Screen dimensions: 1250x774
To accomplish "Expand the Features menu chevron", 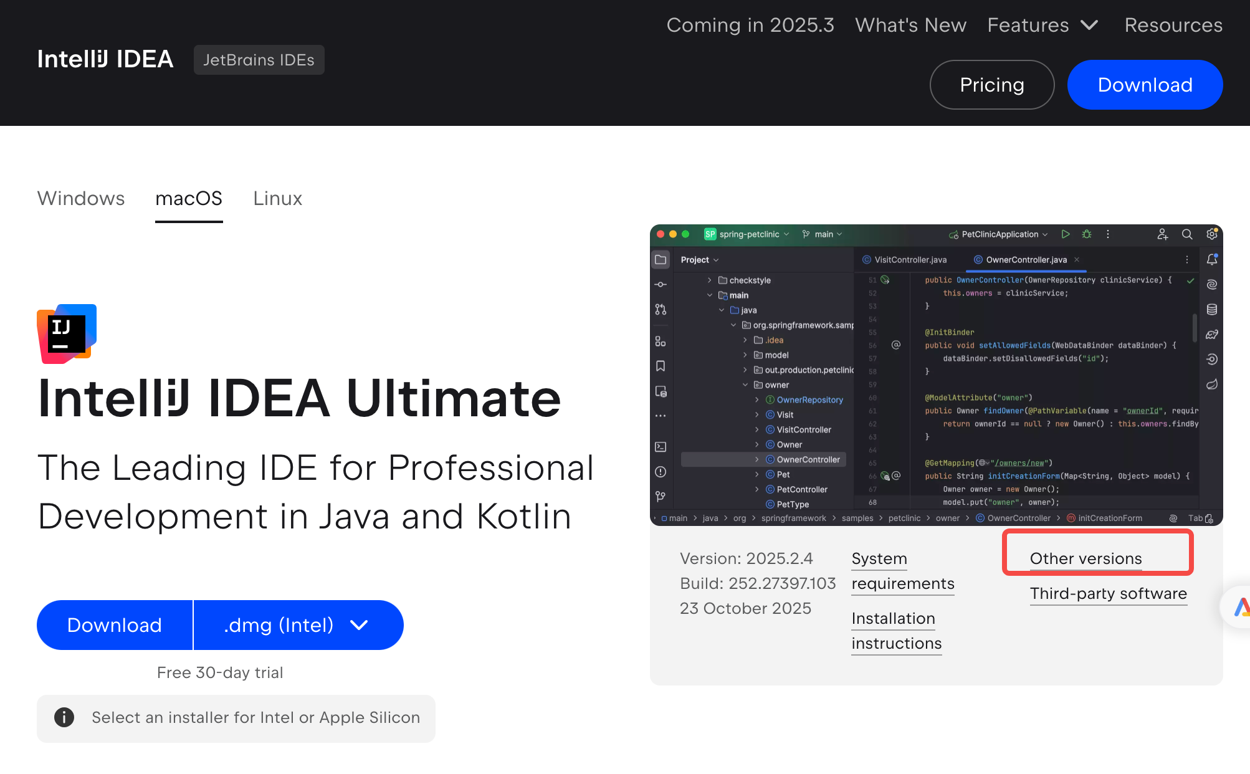I will pyautogui.click(x=1089, y=26).
